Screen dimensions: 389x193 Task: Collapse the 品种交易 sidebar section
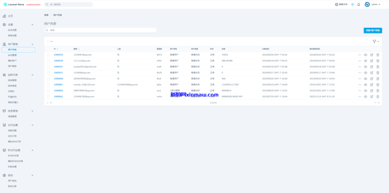(32, 75)
